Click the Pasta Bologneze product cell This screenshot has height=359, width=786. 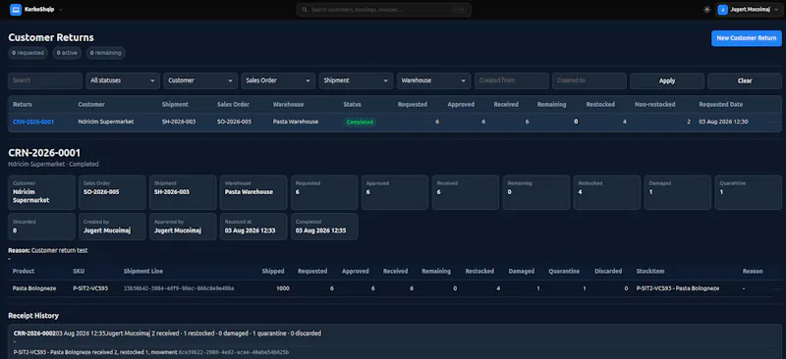pos(34,288)
